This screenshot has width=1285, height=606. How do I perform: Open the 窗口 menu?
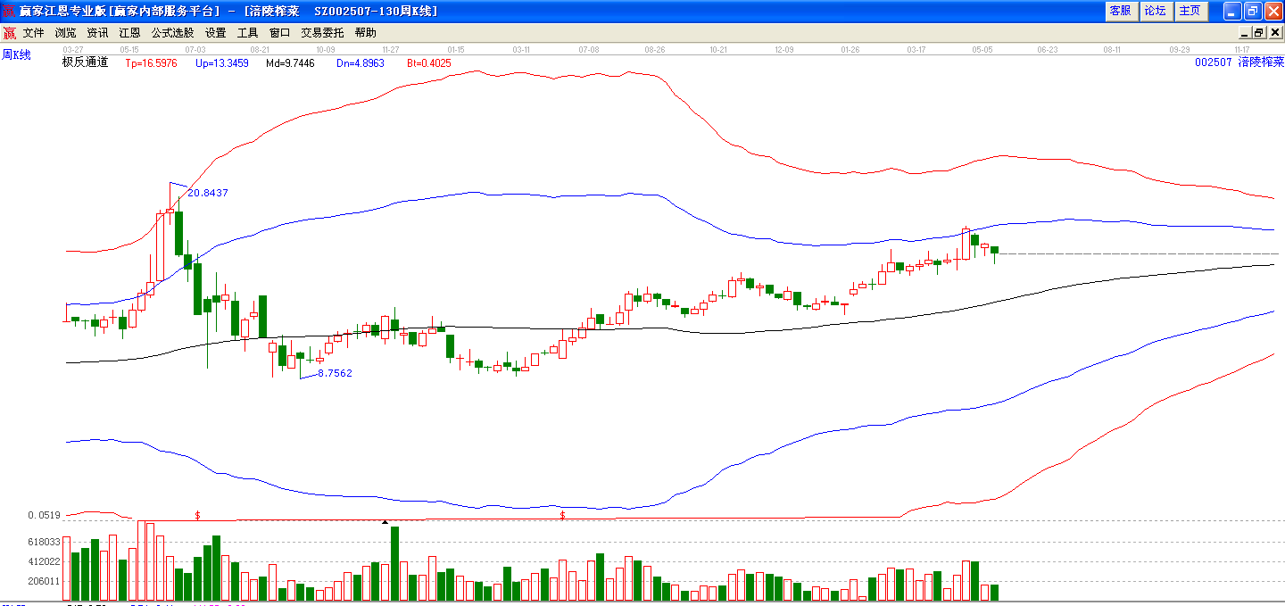279,33
